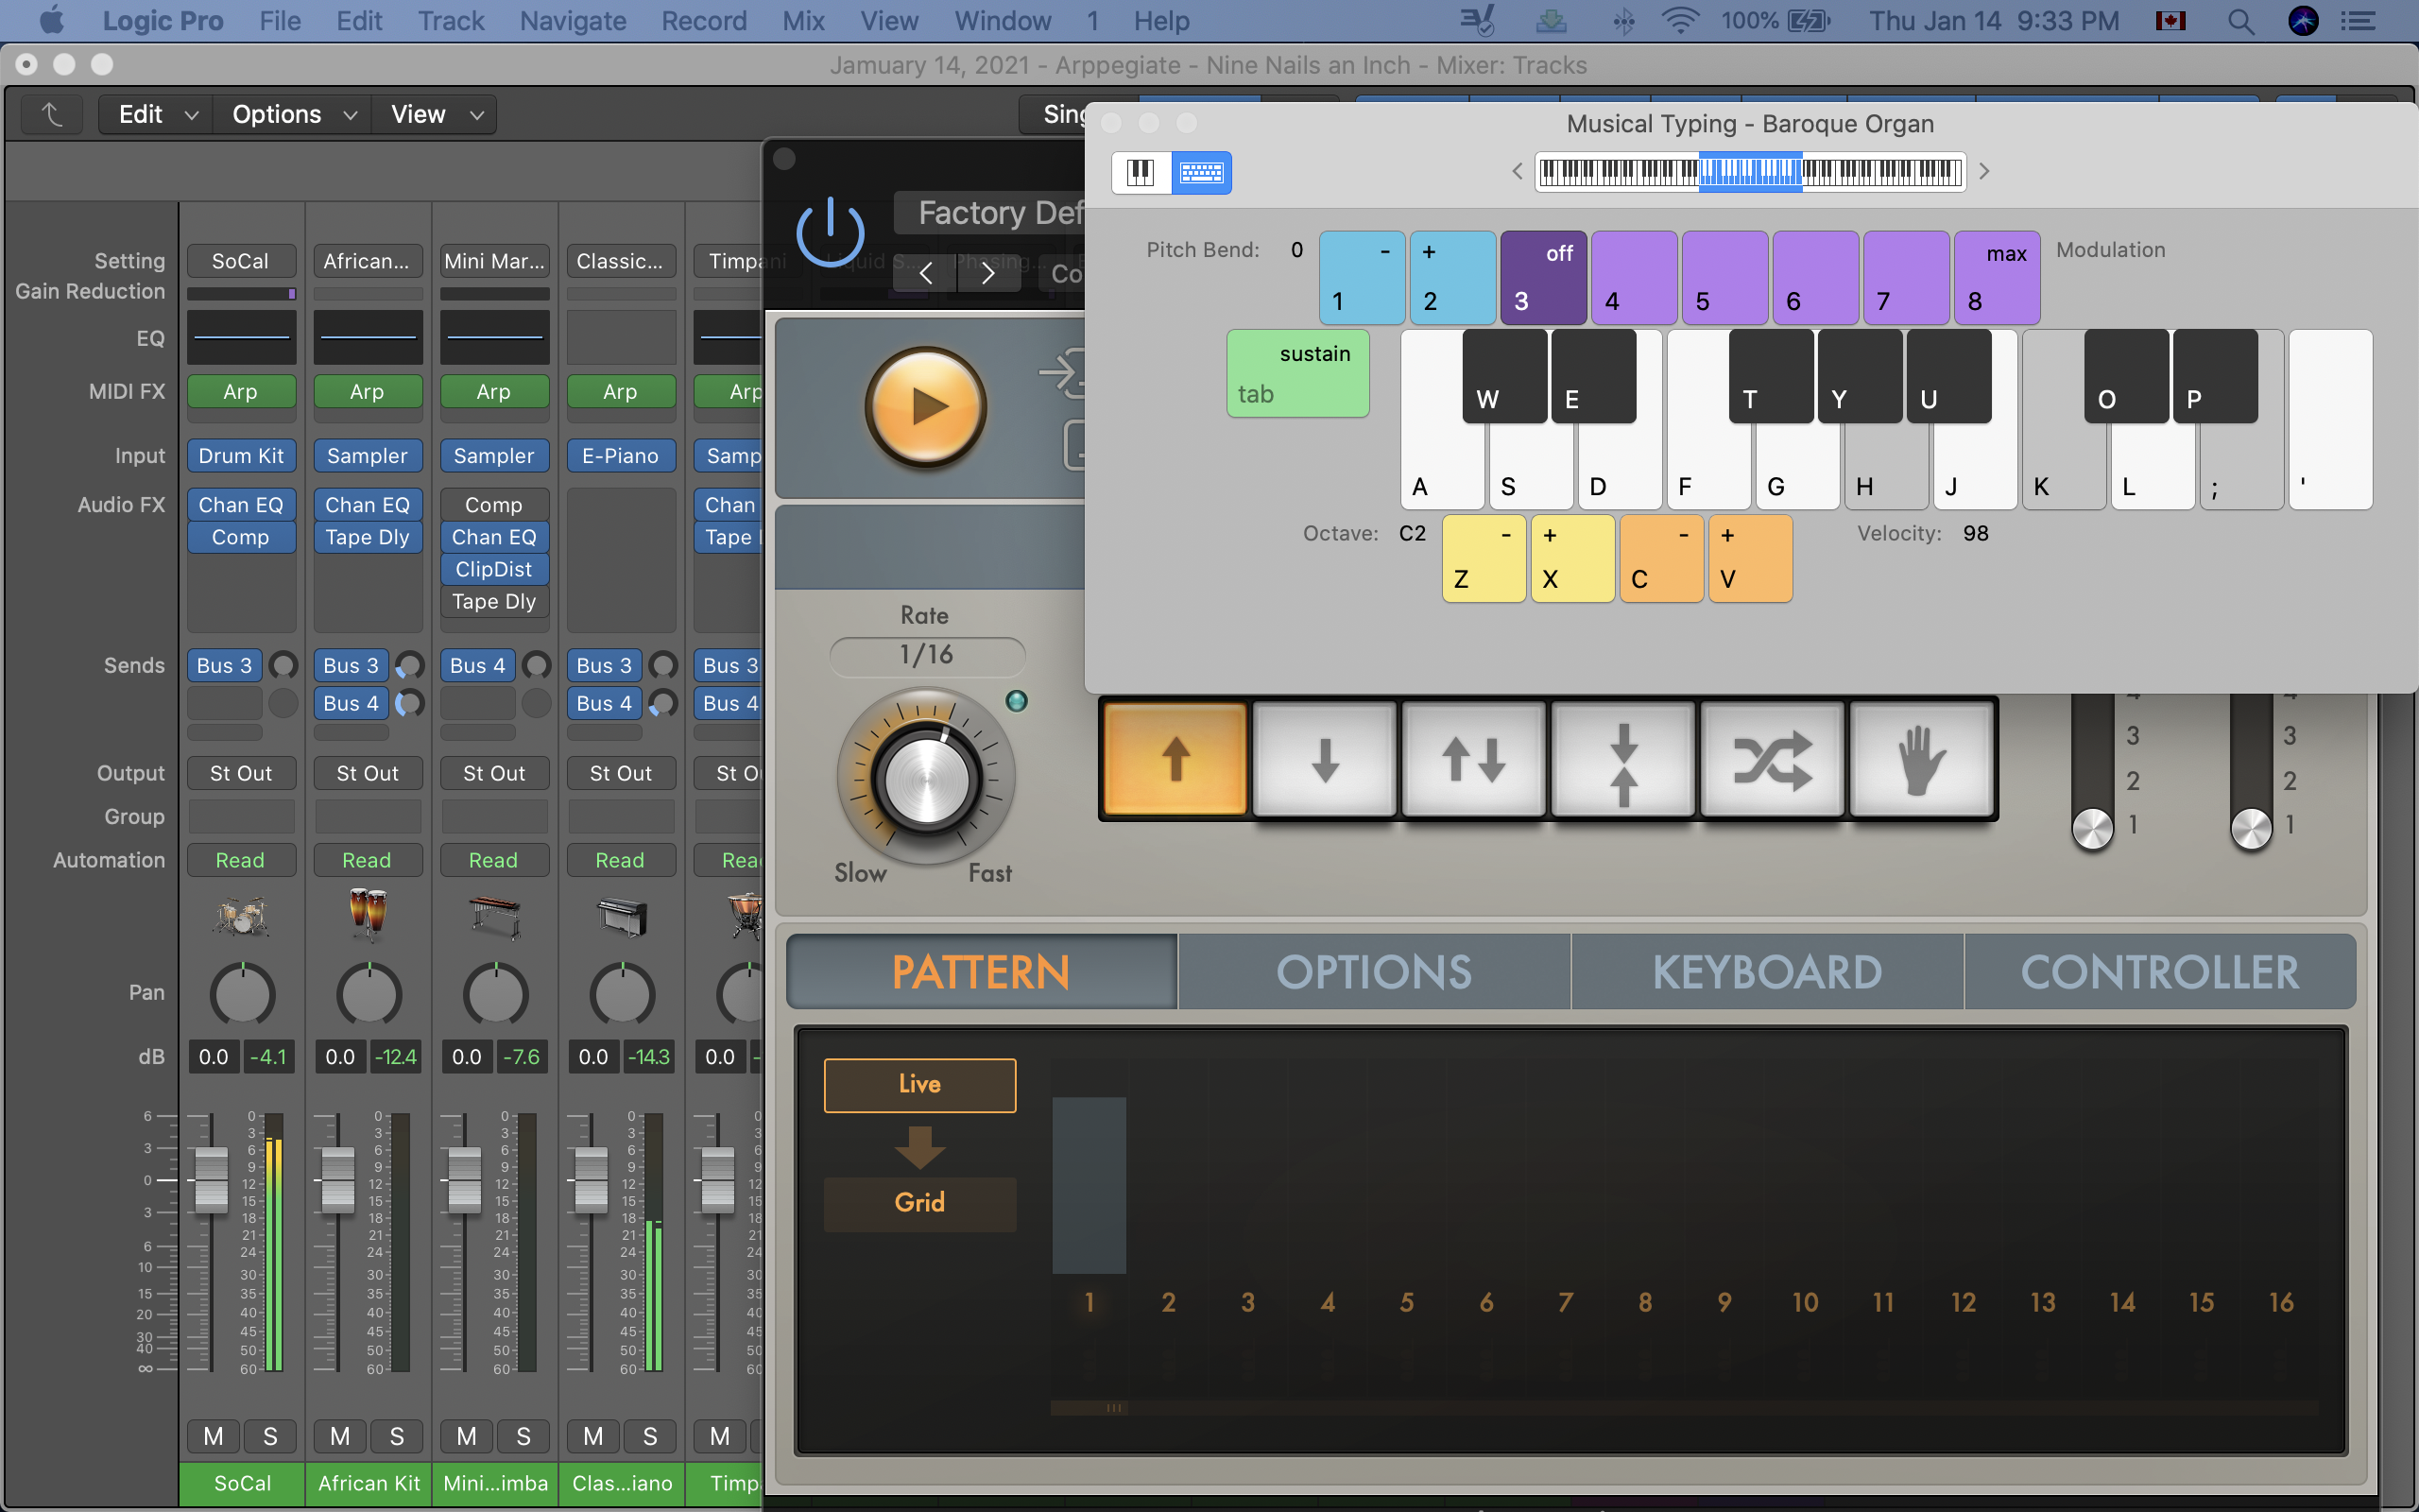Click the SoCal drum kit icon

coord(241,915)
